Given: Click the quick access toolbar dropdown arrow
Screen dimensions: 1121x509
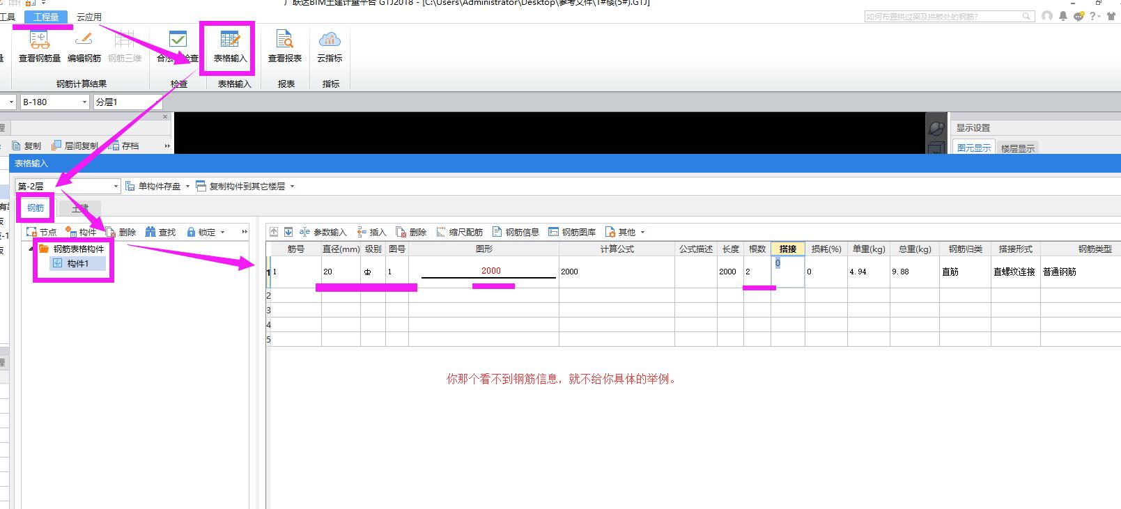Looking at the screenshot, I should tap(44, 3).
